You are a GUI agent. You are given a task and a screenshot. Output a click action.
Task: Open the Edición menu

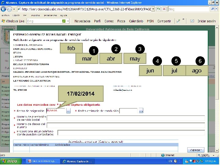16,16
